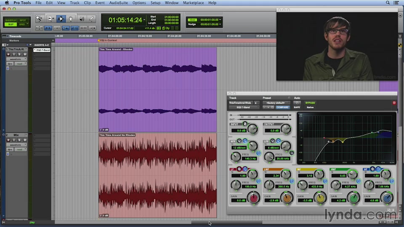
Task: Open waveform view selector on Mix track
Action: click(x=16, y=145)
